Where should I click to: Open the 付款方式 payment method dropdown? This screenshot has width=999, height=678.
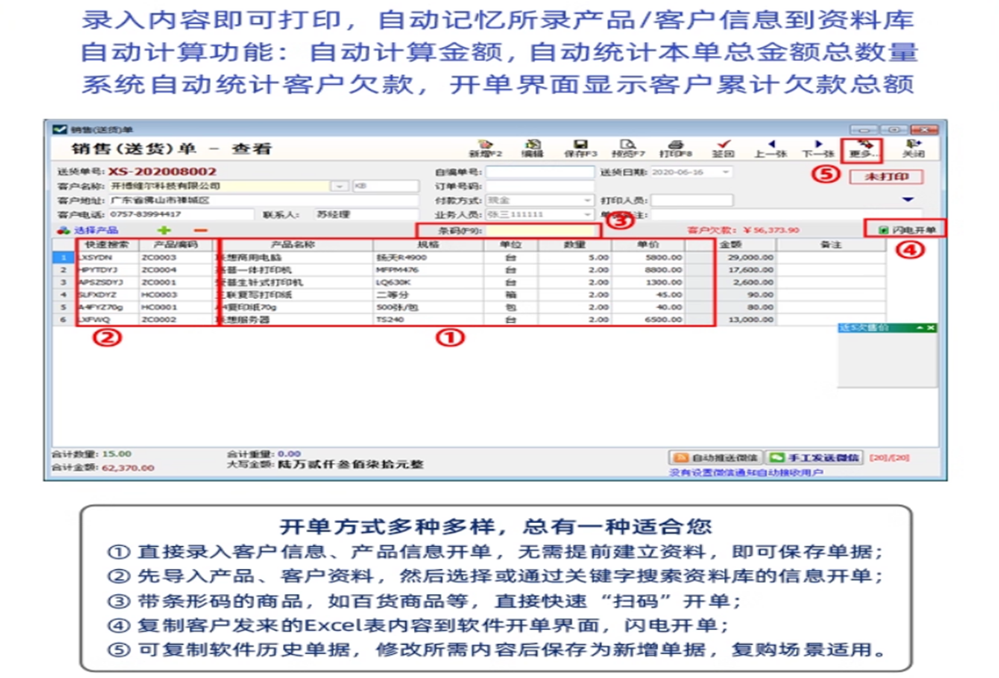[x=587, y=201]
